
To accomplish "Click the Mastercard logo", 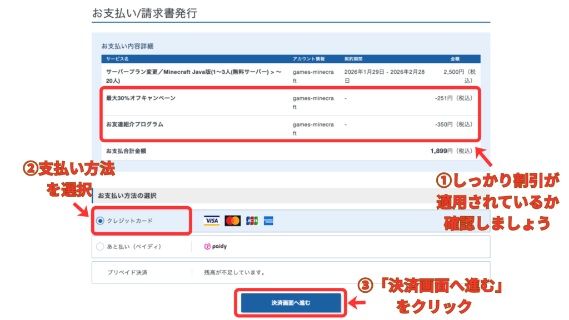I will pyautogui.click(x=232, y=221).
